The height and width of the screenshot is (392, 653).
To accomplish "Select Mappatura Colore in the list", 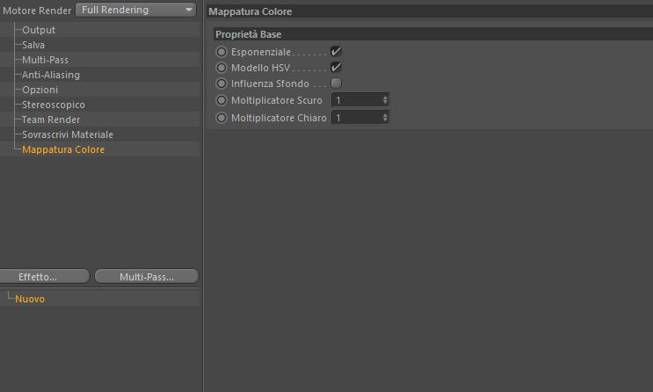I will (63, 149).
